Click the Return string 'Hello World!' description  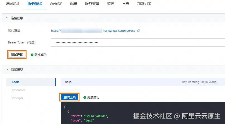(x=200, y=82)
